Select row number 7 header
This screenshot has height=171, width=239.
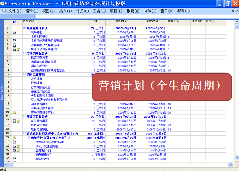[x=8, y=53]
